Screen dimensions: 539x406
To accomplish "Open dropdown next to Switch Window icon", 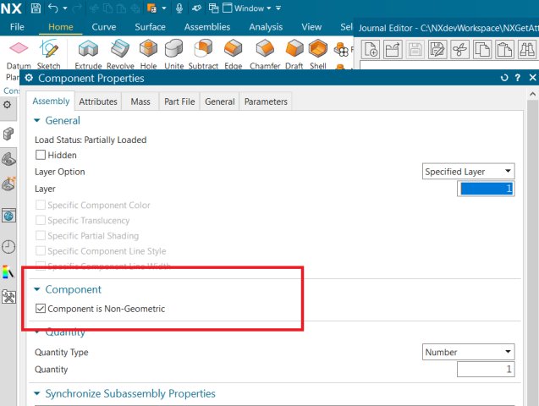I will tap(164, 8).
